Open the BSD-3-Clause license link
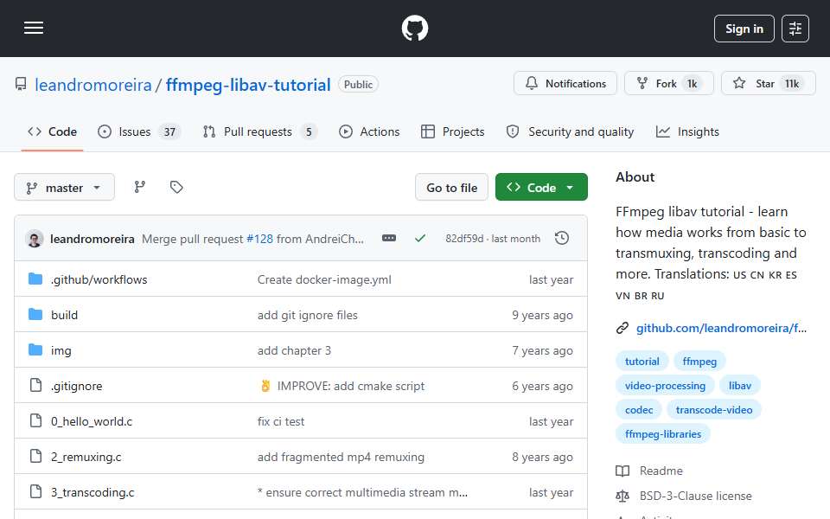Viewport: 830px width, 519px height. coord(695,497)
